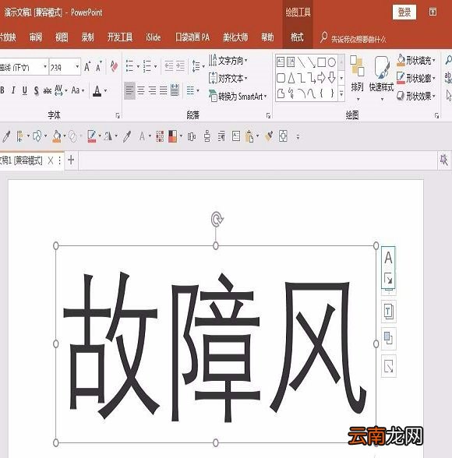This screenshot has height=458, width=452.
Task: Open 文字方向 text direction dropdown
Action: point(228,61)
